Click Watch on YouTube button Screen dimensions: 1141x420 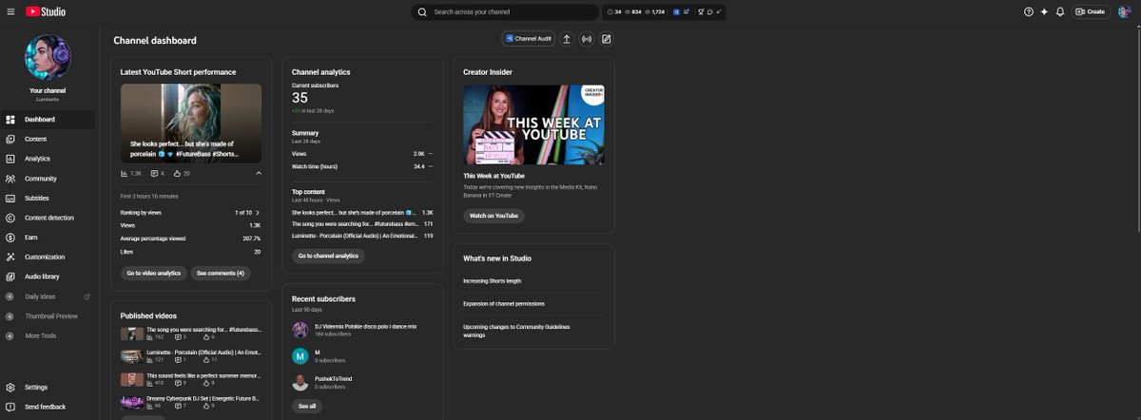(x=493, y=216)
